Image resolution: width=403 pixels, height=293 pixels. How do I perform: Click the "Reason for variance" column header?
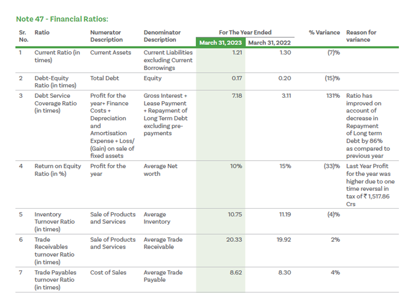click(x=361, y=36)
